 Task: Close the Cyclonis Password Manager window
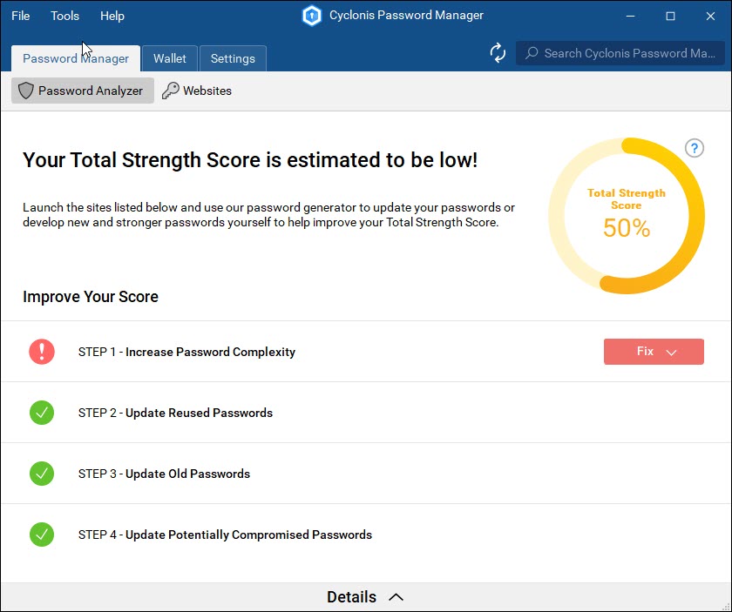point(710,16)
